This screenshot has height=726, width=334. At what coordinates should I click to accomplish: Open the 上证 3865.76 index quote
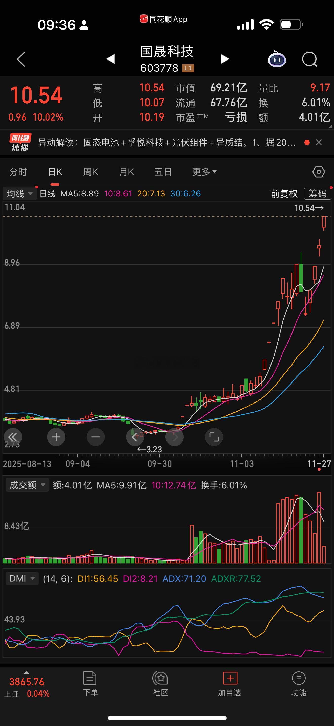pyautogui.click(x=27, y=688)
